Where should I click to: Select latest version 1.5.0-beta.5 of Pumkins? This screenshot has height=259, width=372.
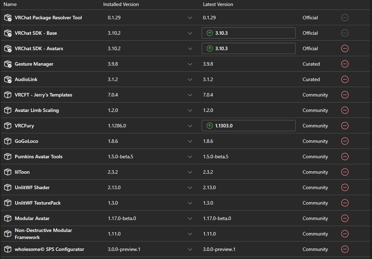[x=216, y=157]
